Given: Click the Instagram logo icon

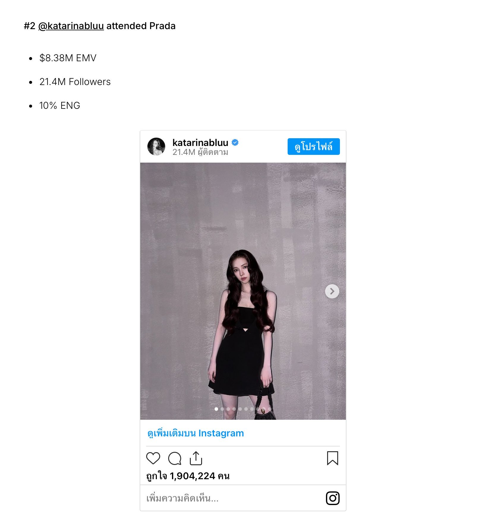Looking at the screenshot, I should 332,498.
